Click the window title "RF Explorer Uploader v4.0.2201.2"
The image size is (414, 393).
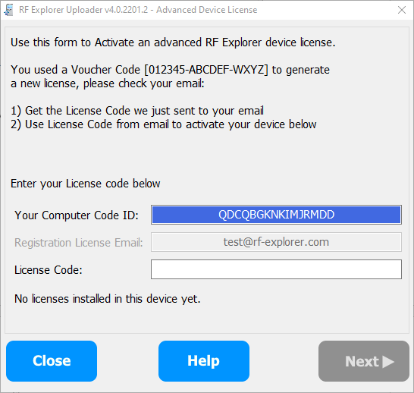(83, 10)
